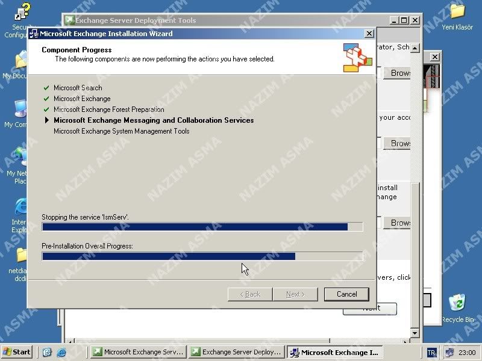This screenshot has height=361, width=482.
Task: Click the Deployment Tools scroll-down arrow
Action: (x=415, y=333)
